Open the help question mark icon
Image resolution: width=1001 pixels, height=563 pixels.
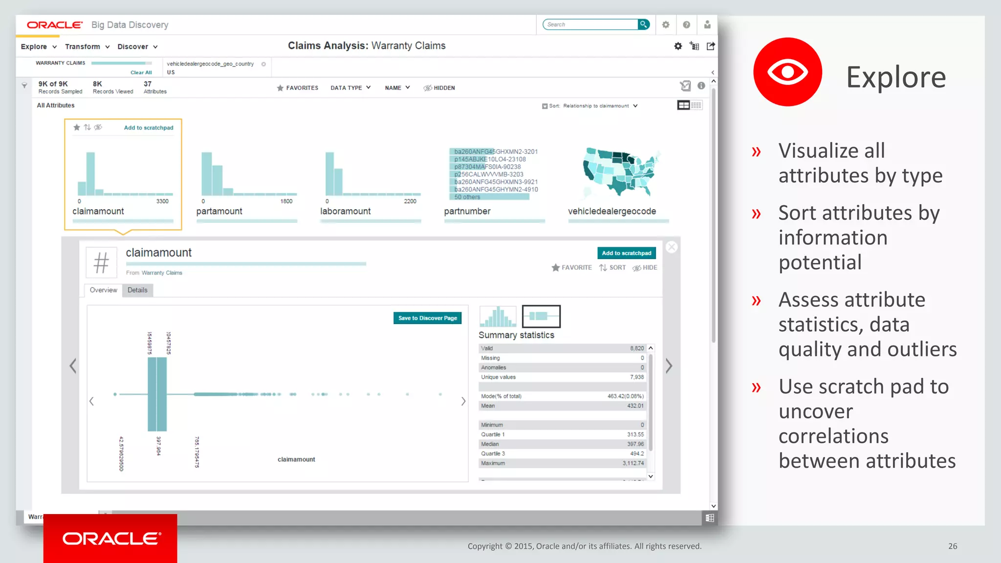[x=686, y=24]
